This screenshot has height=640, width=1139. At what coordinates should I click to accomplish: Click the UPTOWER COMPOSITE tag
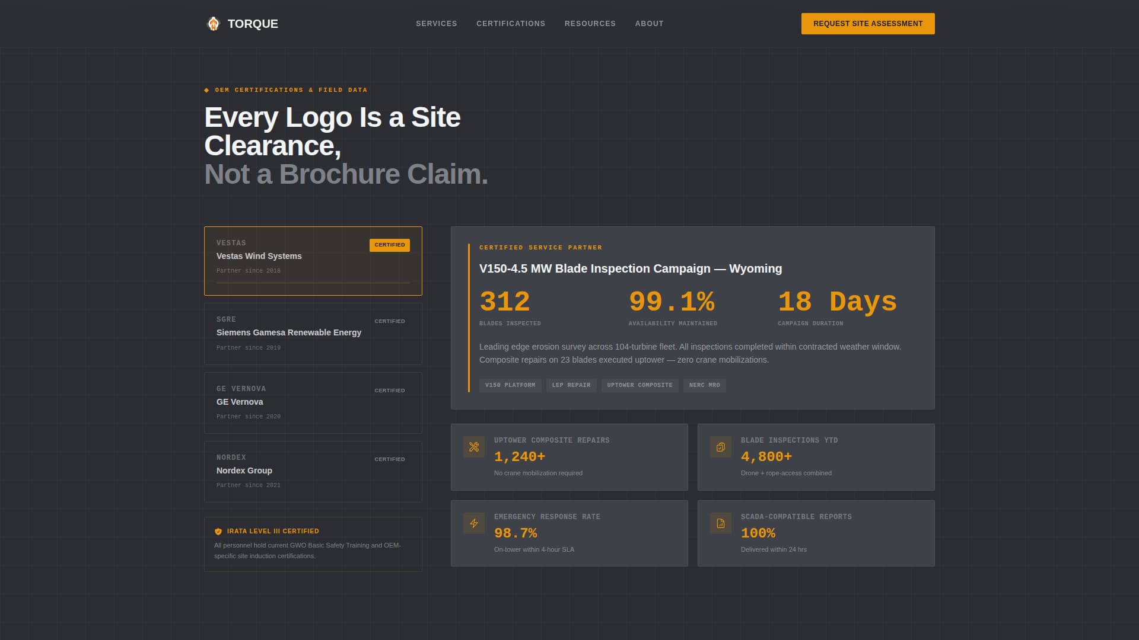click(x=640, y=385)
